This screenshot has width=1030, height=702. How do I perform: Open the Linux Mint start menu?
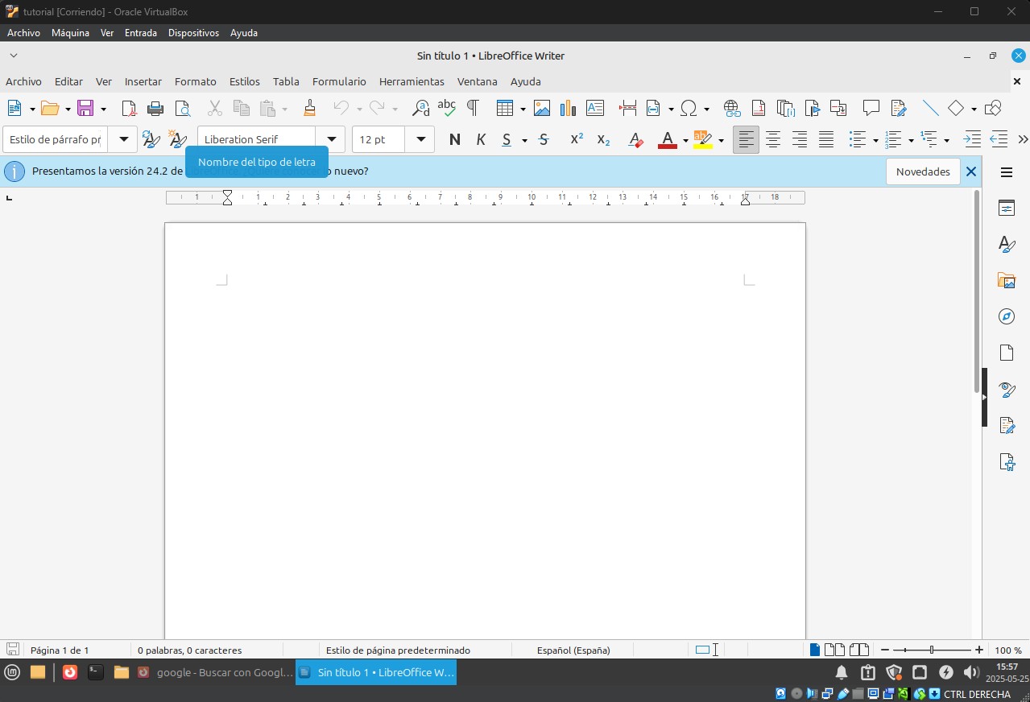tap(12, 672)
